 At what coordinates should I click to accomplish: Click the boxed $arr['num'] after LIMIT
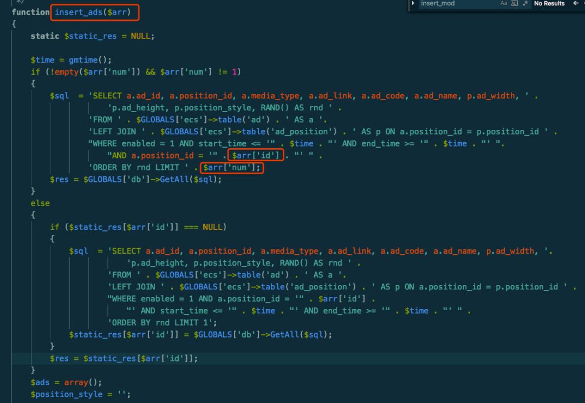tap(232, 168)
